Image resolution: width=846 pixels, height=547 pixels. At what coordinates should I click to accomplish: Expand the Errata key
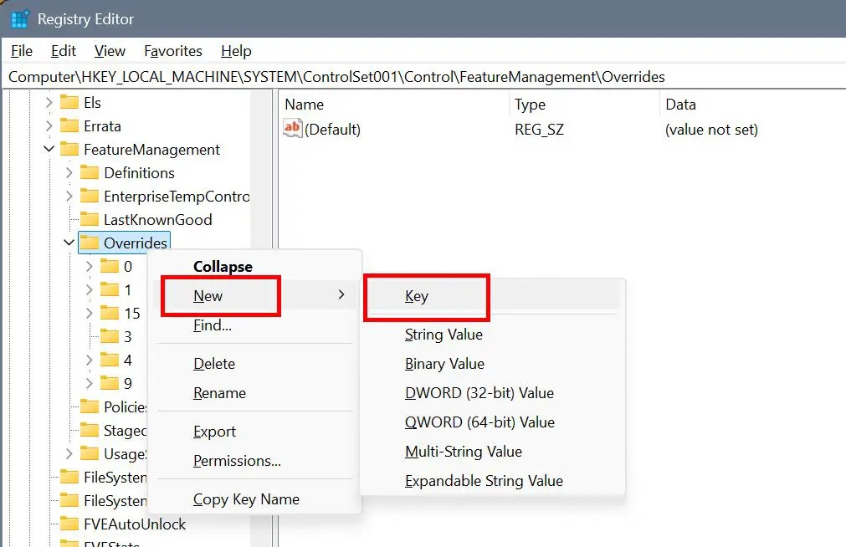tap(49, 125)
